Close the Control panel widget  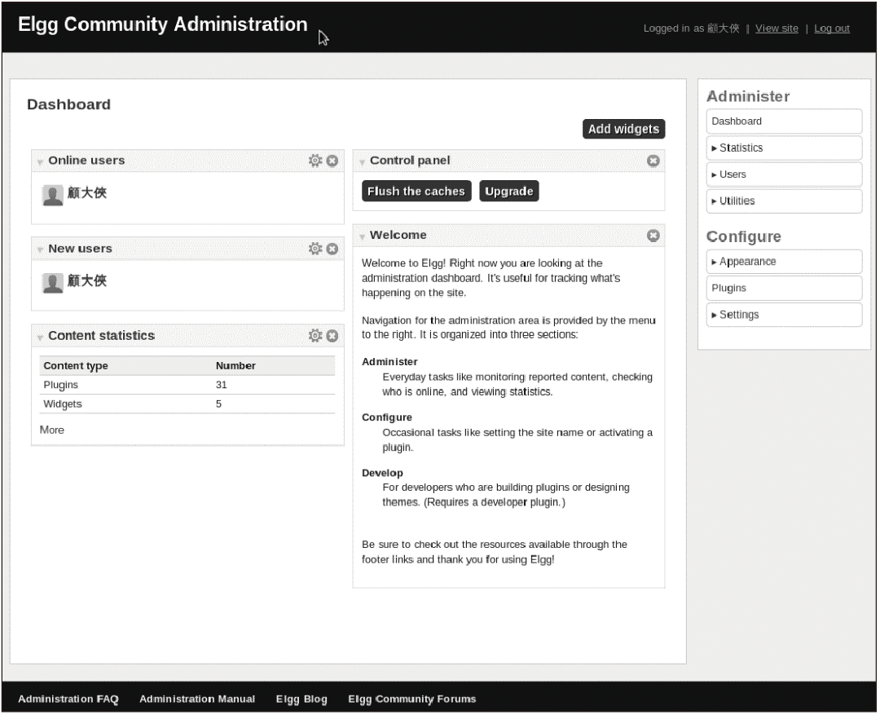[x=653, y=161]
